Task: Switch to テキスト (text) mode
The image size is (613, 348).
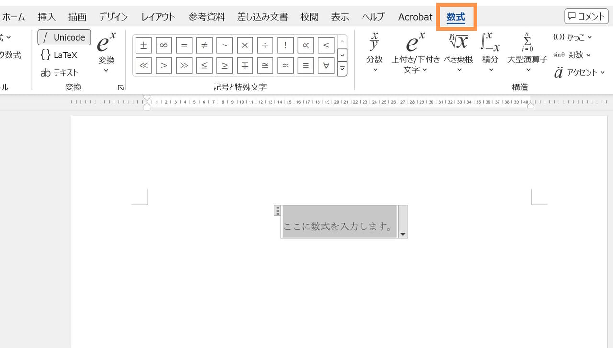Action: tap(60, 73)
